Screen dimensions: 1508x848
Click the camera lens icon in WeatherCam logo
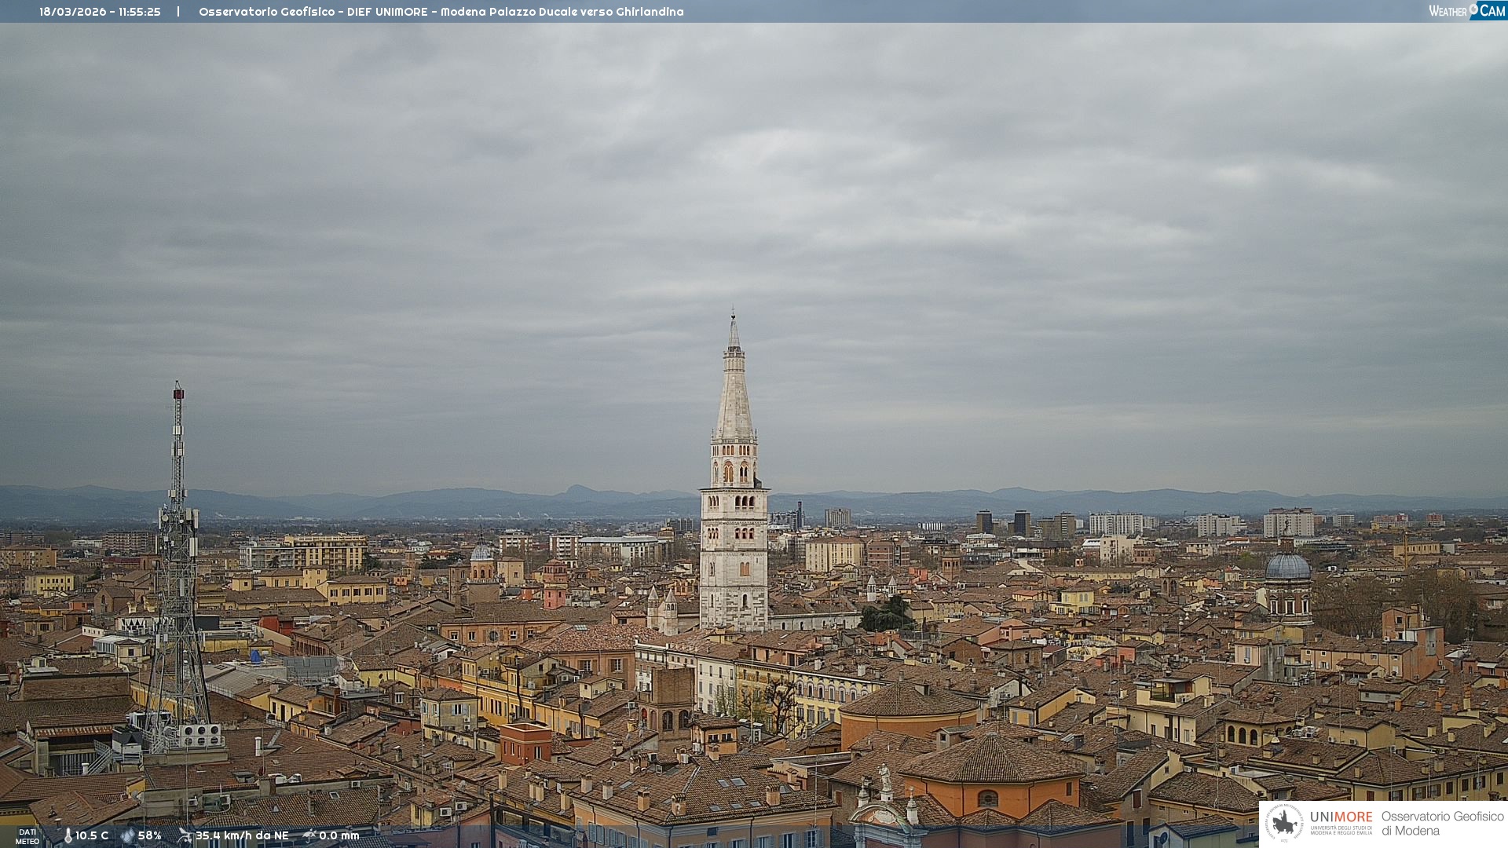[x=1473, y=9]
